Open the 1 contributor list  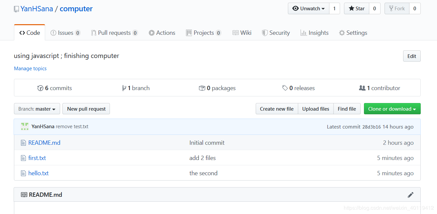click(380, 88)
